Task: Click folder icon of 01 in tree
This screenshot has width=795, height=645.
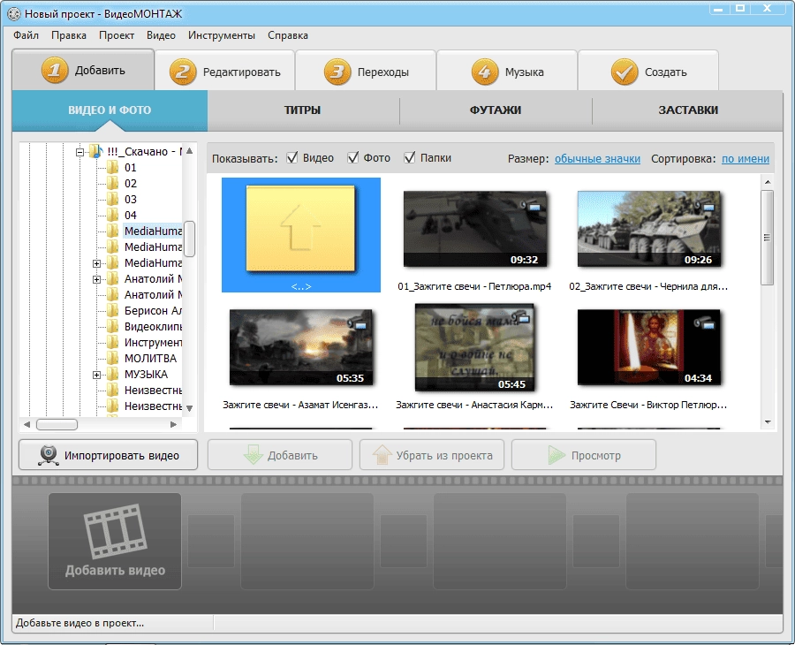Action: coord(112,167)
